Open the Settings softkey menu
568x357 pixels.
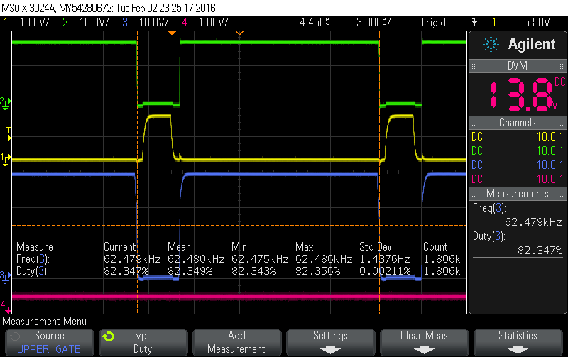[x=330, y=343]
